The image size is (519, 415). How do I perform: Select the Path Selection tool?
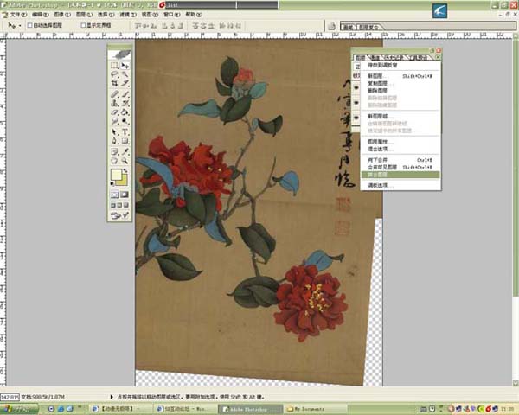(x=115, y=132)
